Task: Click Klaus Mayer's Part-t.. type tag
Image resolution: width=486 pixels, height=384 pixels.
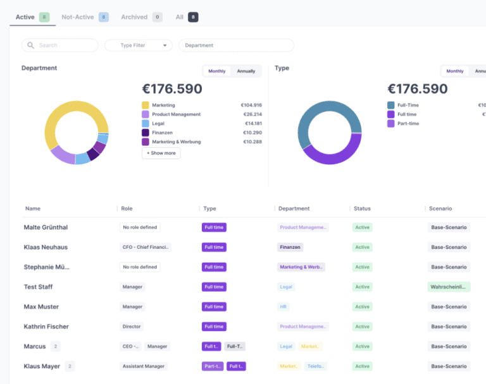Action: pos(213,366)
